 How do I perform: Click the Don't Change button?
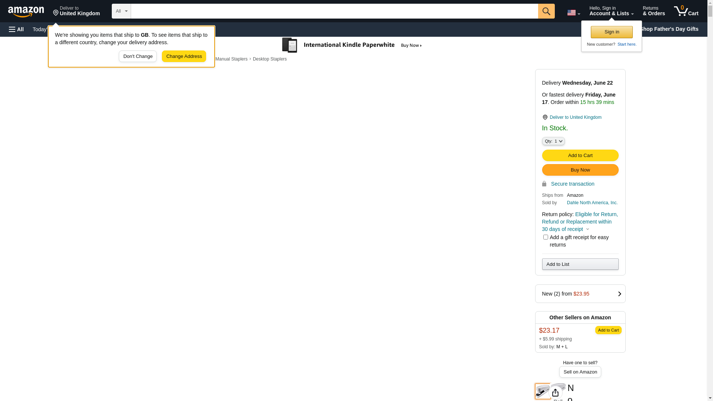(x=138, y=56)
